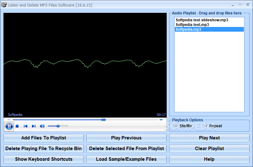Uncheck the Shuffle checkbox
Screen dimensions: 253x167
pos(176,126)
